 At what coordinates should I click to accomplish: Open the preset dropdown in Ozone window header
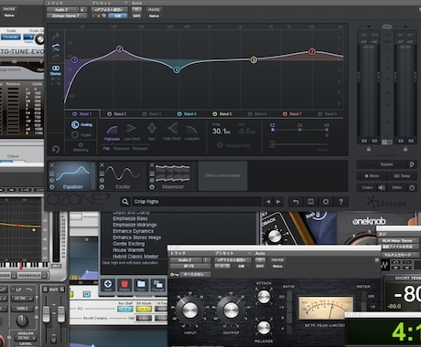pyautogui.click(x=109, y=10)
